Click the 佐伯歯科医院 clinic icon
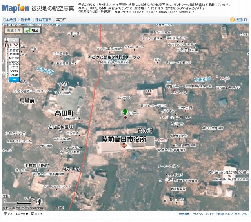Viewport: 251px width, 222px height. (x=60, y=131)
